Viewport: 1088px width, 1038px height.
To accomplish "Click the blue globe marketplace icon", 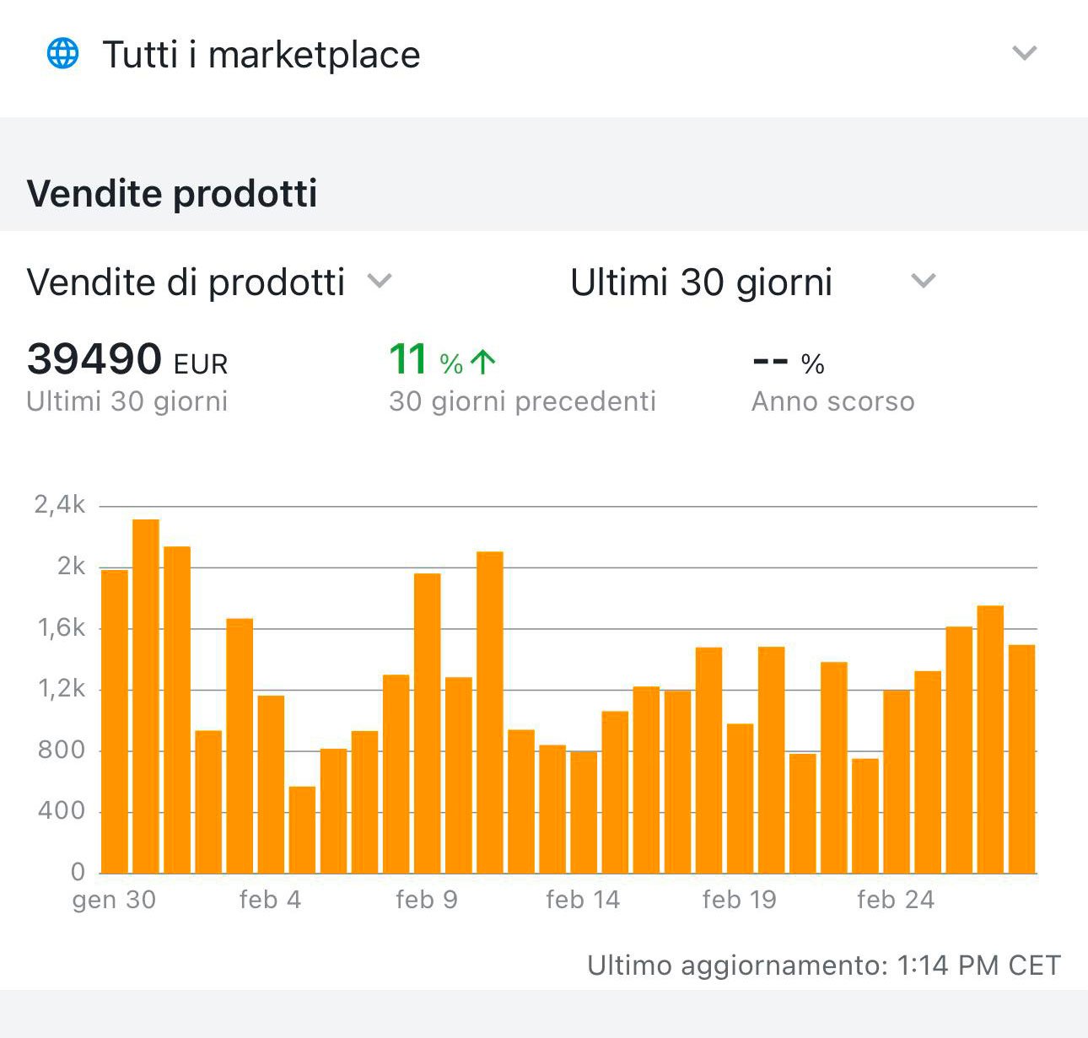I will (x=62, y=54).
